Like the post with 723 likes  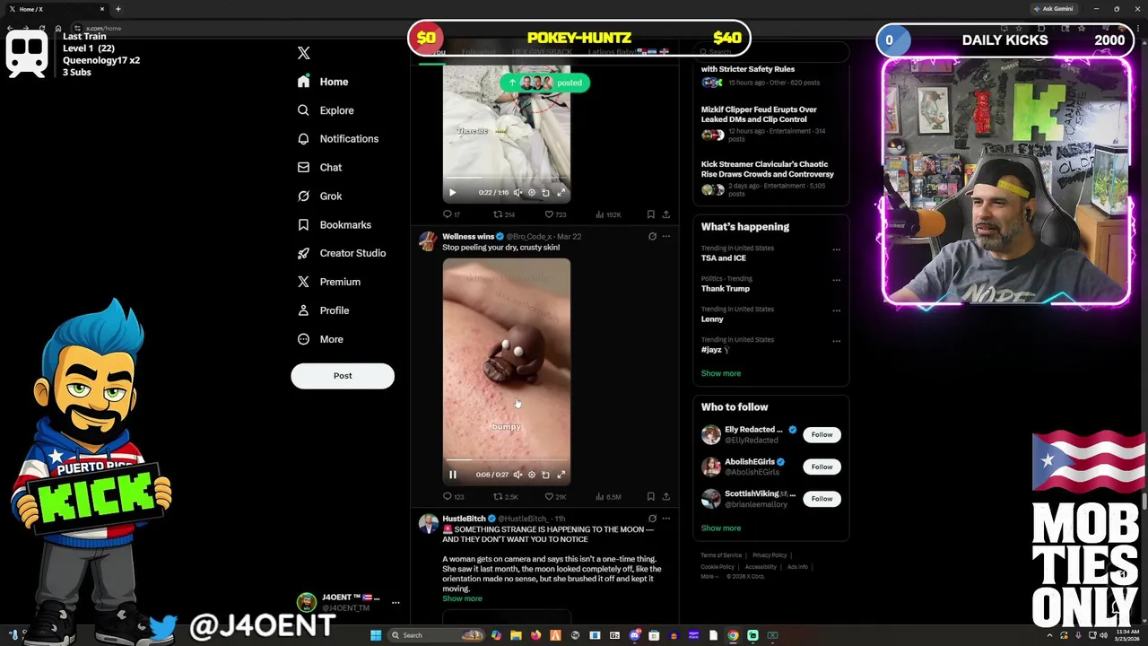(555, 214)
